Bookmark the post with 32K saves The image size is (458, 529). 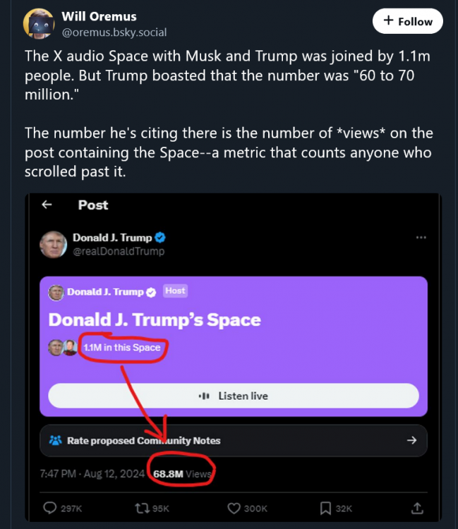(x=326, y=508)
